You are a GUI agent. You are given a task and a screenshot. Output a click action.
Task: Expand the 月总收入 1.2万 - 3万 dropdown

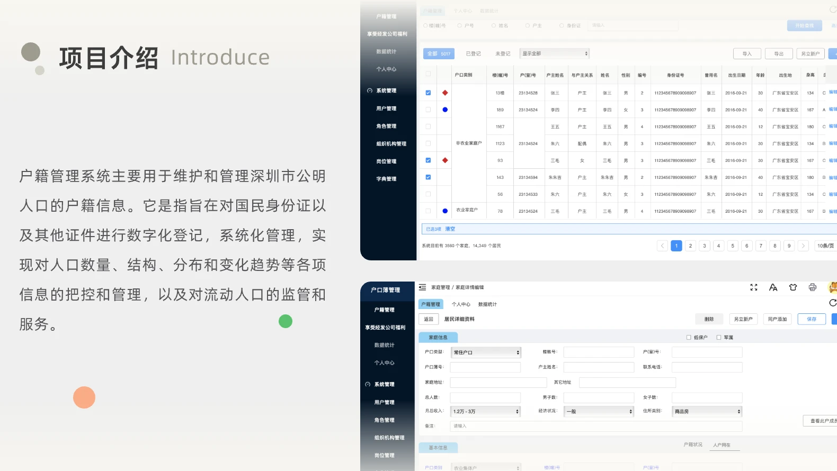click(x=486, y=411)
